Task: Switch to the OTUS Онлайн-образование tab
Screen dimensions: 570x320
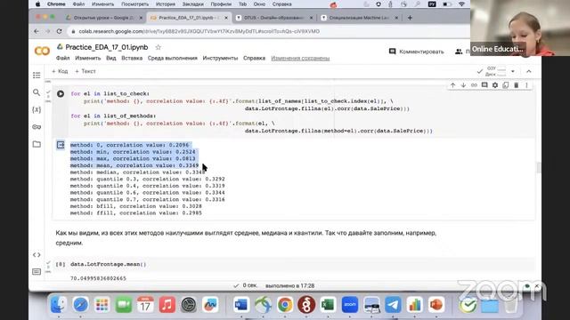Action: click(x=274, y=18)
